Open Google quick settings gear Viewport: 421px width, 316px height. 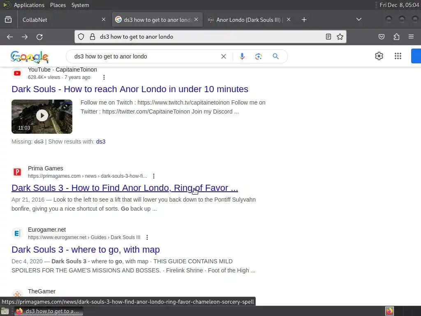click(379, 56)
